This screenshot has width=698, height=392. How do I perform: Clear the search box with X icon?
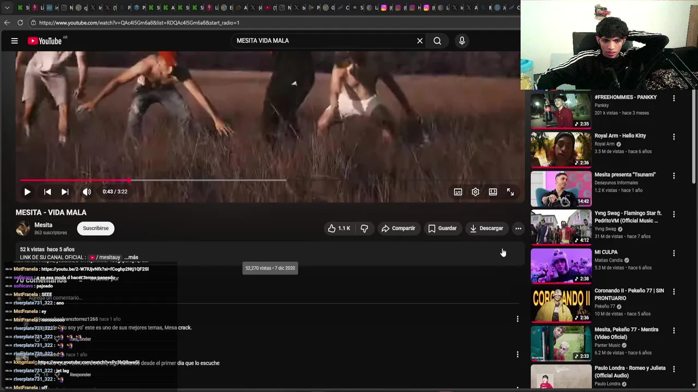click(420, 41)
